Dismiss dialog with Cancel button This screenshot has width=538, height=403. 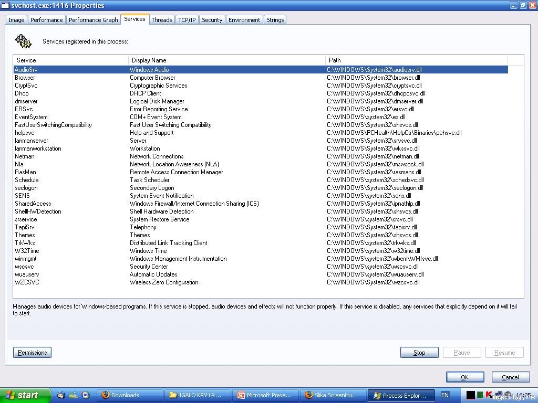pyautogui.click(x=511, y=377)
